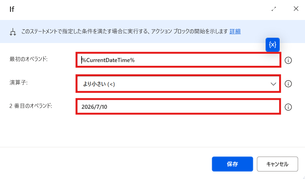Cancel the dialog with キャンセル
Viewport: 305px width, 179px height.
(277, 164)
